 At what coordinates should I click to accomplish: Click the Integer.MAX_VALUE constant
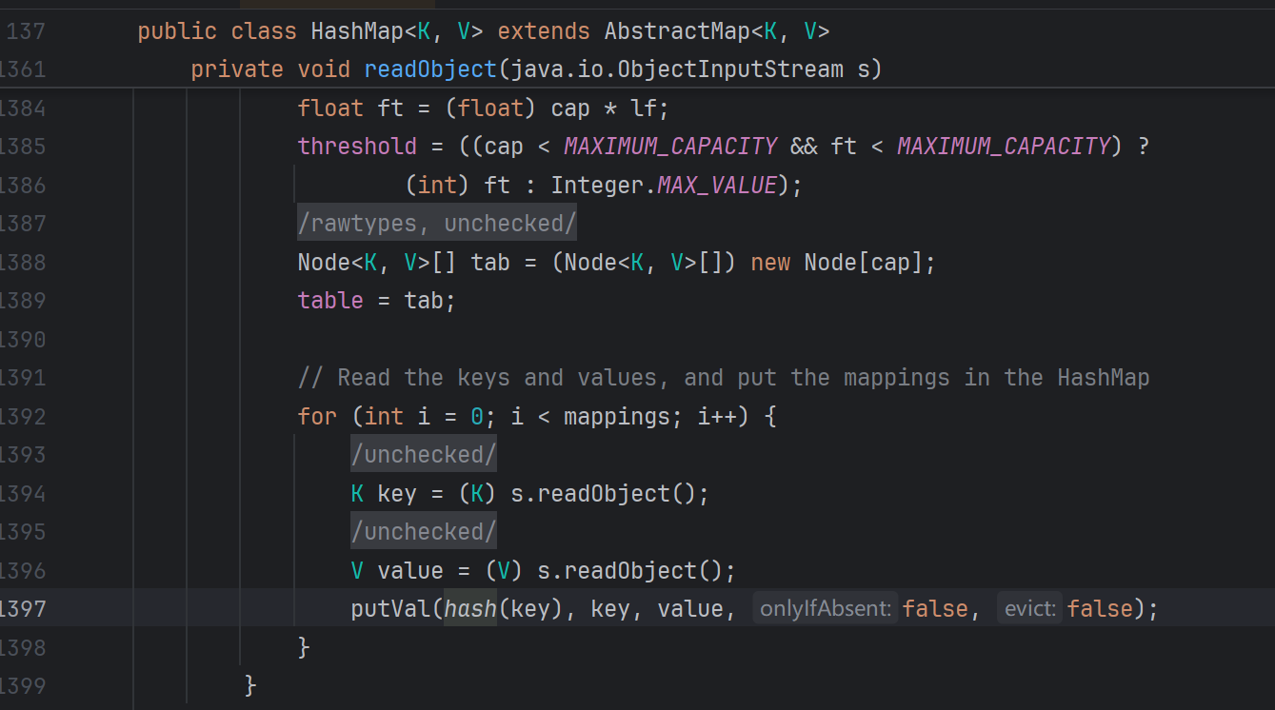tap(716, 185)
